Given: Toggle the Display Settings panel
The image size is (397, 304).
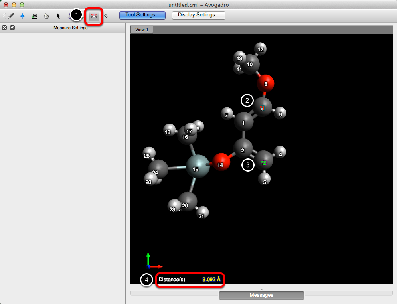Looking at the screenshot, I should tap(198, 15).
